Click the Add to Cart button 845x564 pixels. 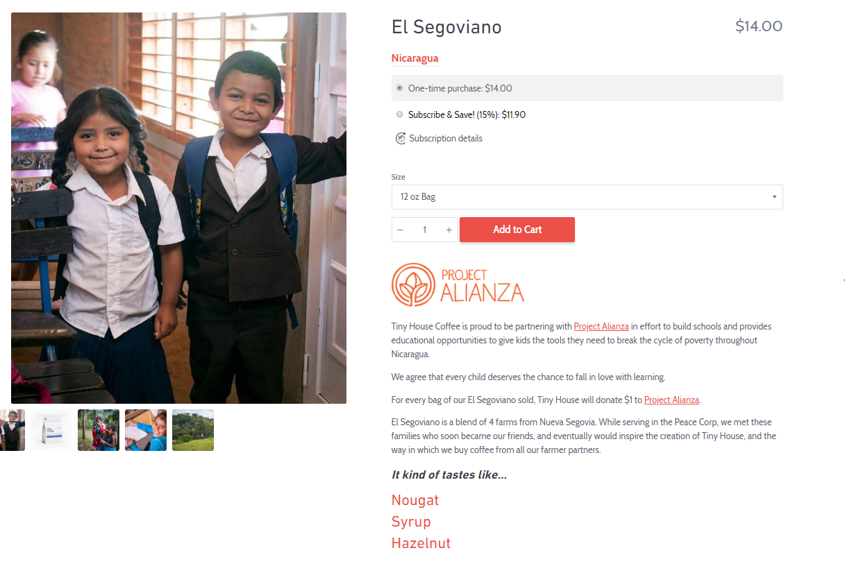point(517,230)
